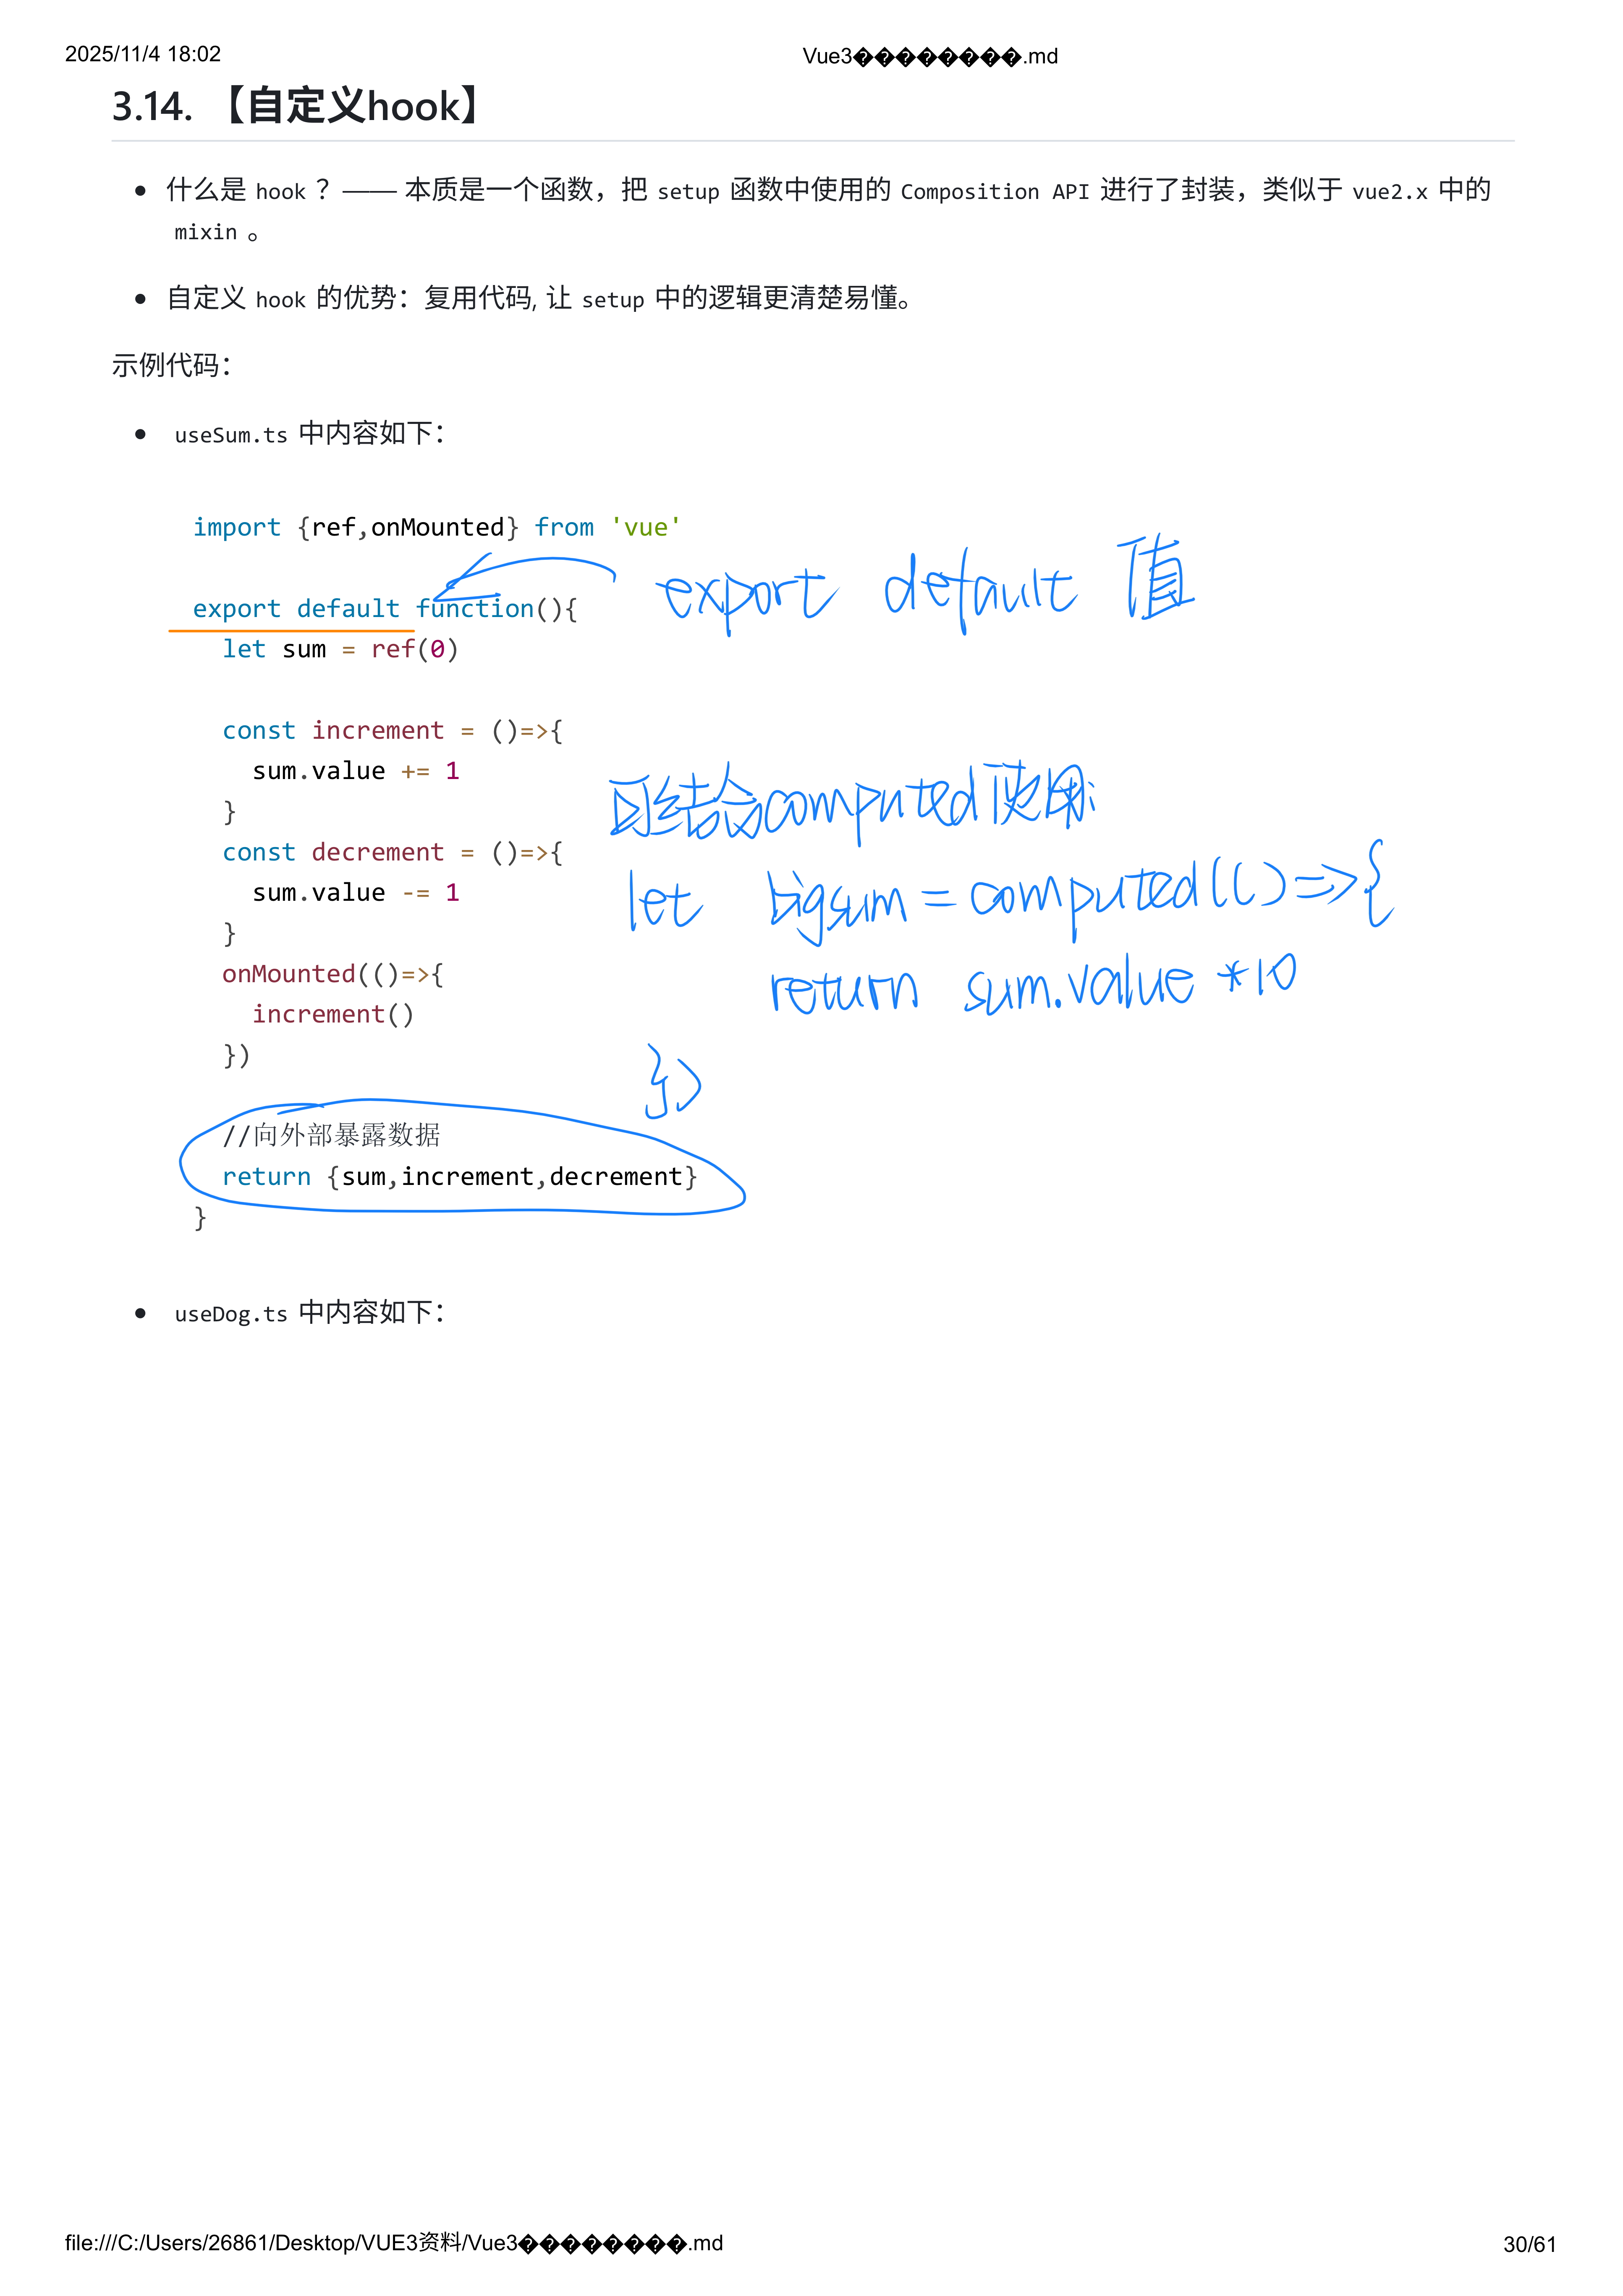Click the 'sum.value += 1' statement

tap(355, 771)
